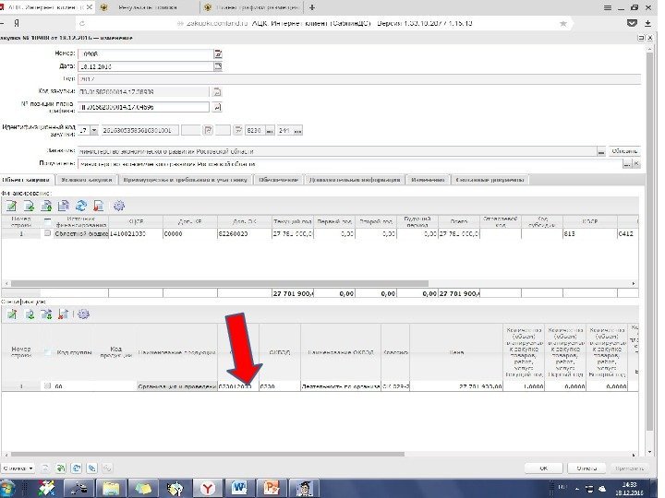The image size is (665, 498).
Task: Click the ellipsis button beside the 244 code field
Action: [297, 130]
